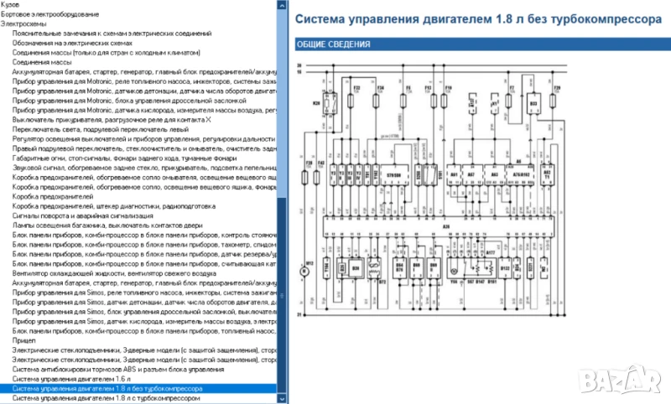
Task: Click the B33 component in the diagram
Action: click(x=533, y=103)
